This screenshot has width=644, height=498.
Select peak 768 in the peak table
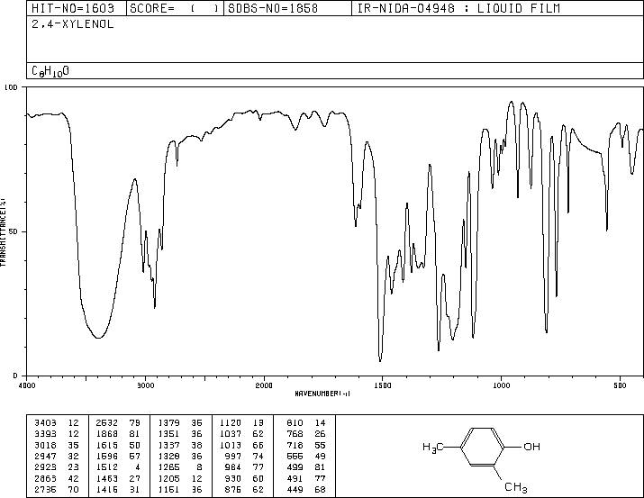(295, 434)
